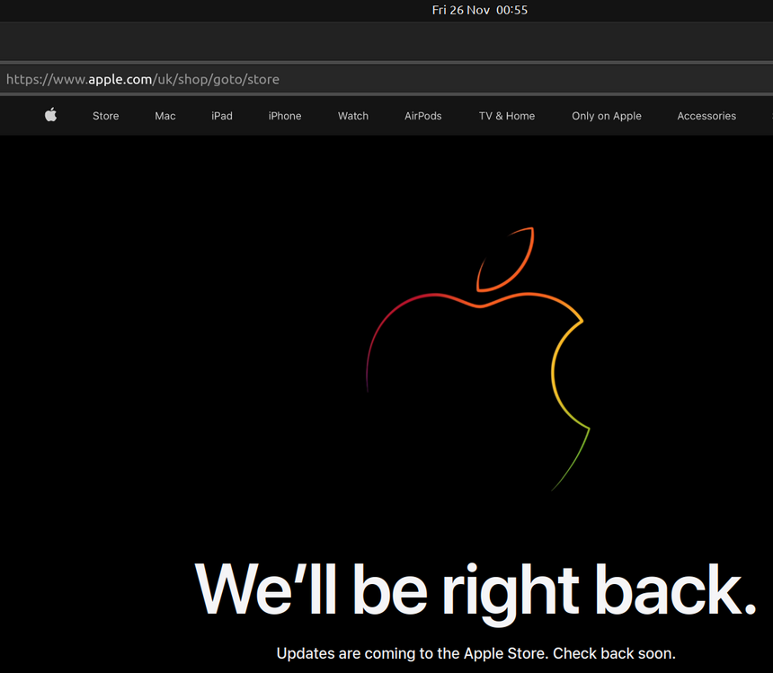Image resolution: width=773 pixels, height=673 pixels.
Task: Navigate to the Watch page
Action: pos(353,116)
